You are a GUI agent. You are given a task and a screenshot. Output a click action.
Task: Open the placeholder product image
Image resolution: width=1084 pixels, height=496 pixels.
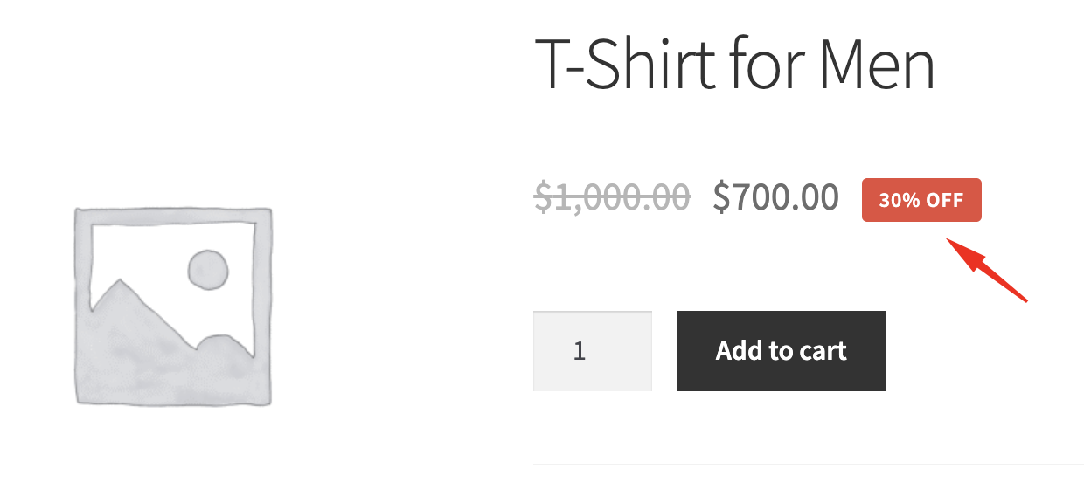(x=173, y=306)
